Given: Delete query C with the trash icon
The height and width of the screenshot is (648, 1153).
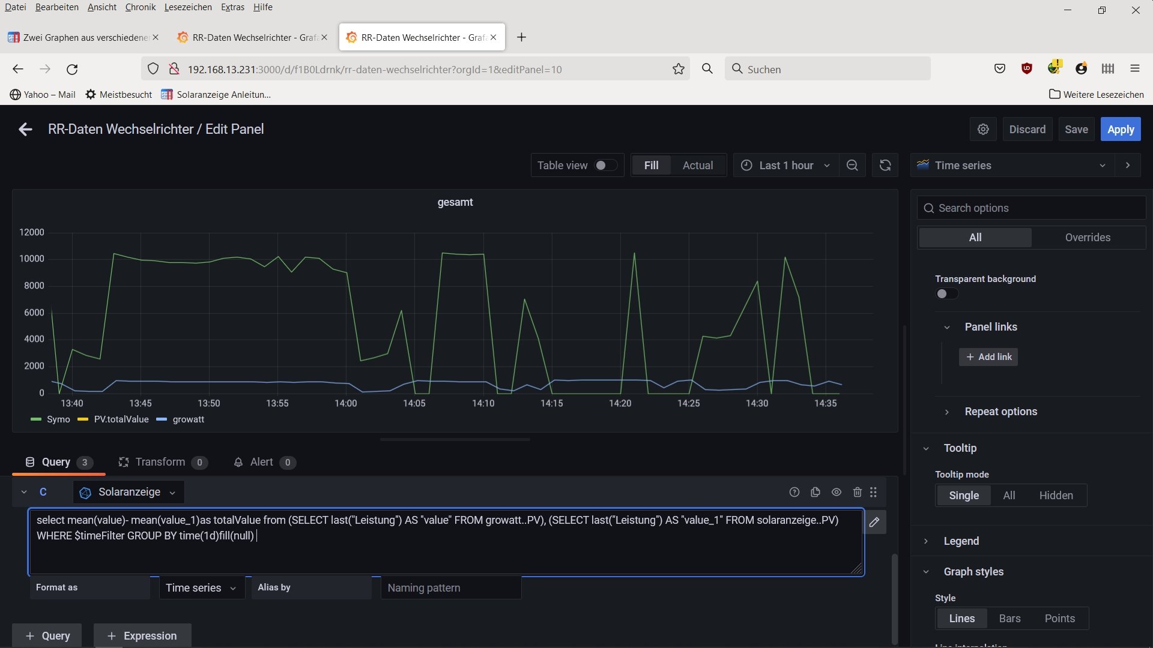Looking at the screenshot, I should click(857, 492).
